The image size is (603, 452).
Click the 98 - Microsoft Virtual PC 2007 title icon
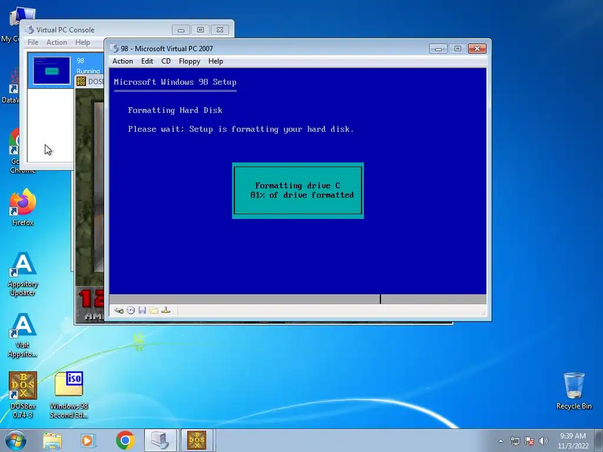pyautogui.click(x=114, y=48)
